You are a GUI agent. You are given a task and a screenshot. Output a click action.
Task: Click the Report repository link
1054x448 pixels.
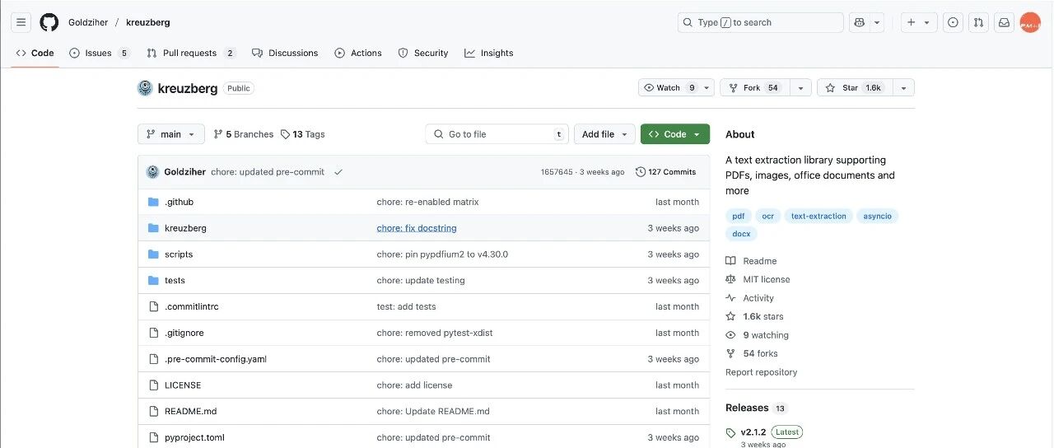tap(761, 372)
